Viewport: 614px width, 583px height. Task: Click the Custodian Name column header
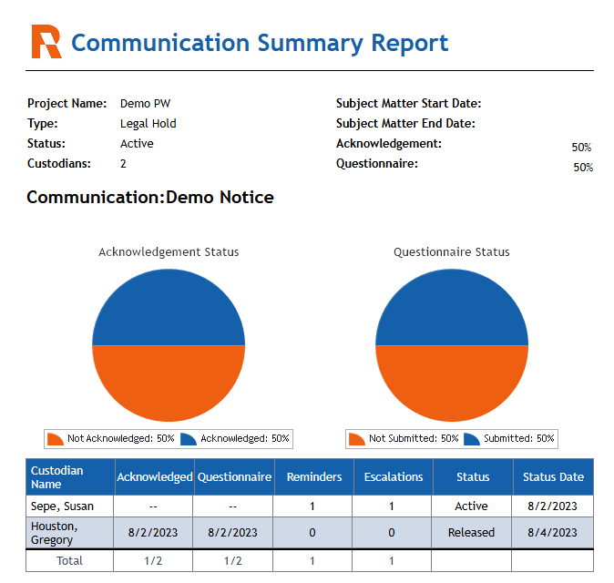coord(70,477)
